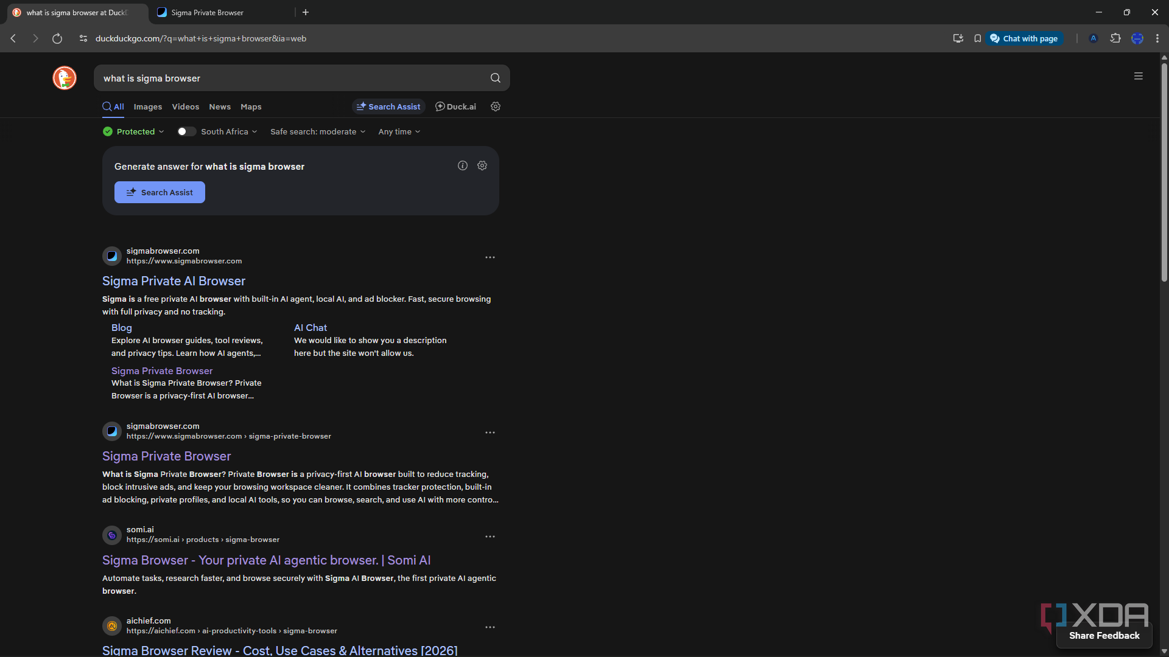
Task: Switch to the News tab
Action: [x=220, y=106]
